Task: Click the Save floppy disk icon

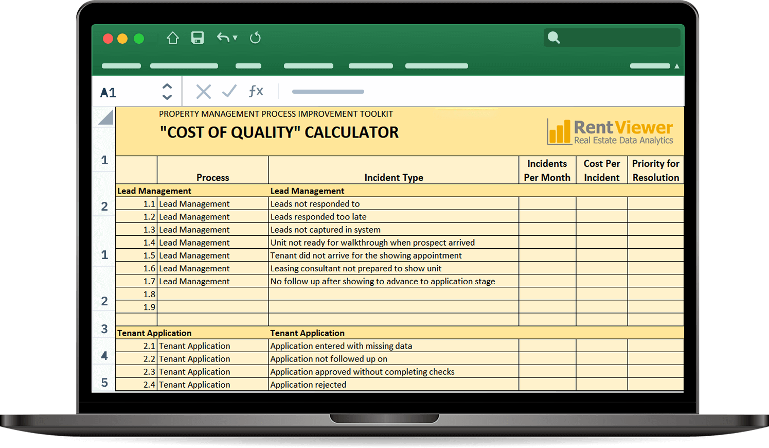Action: point(198,38)
